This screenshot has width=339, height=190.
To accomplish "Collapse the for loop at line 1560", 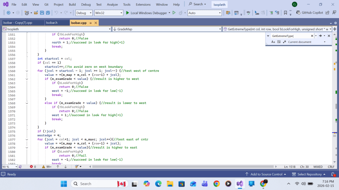I will (x=27, y=71).
